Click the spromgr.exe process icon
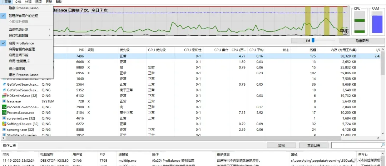This screenshot has height=166, width=386. coord(4,130)
